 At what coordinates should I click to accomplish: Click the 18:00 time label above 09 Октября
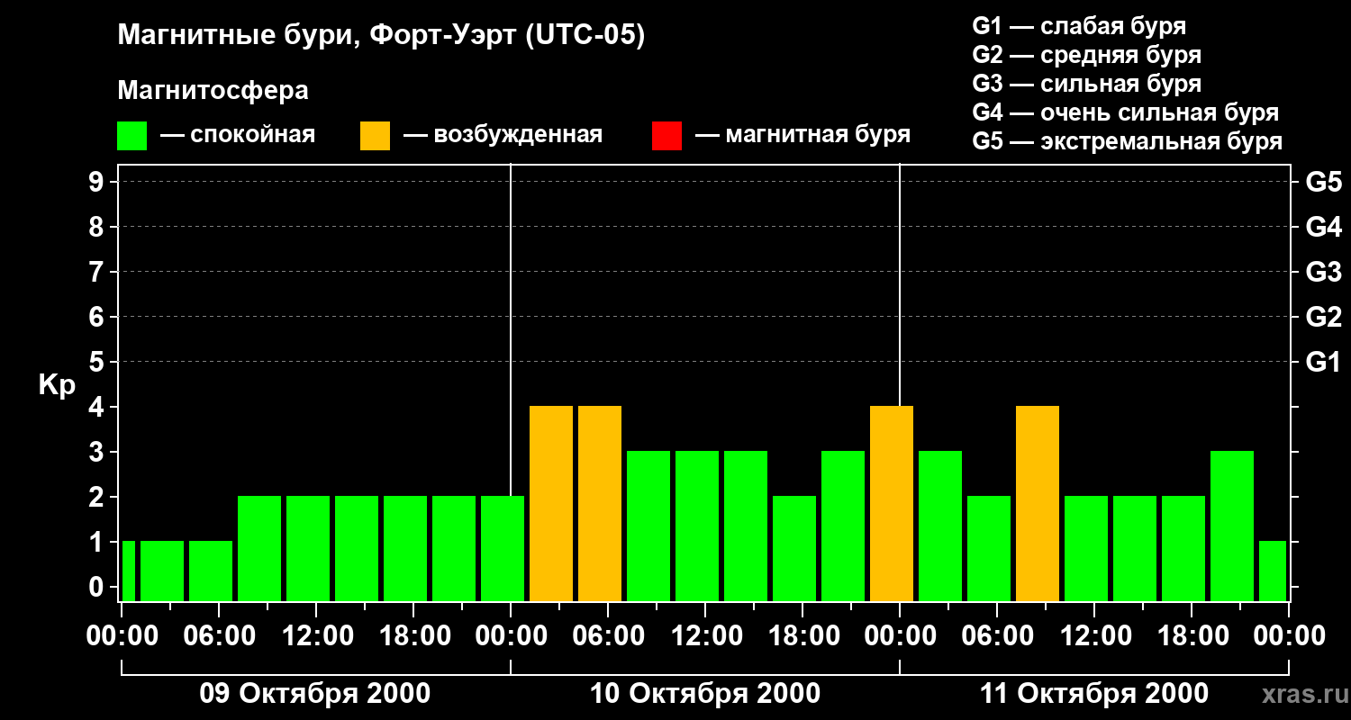[x=413, y=635]
